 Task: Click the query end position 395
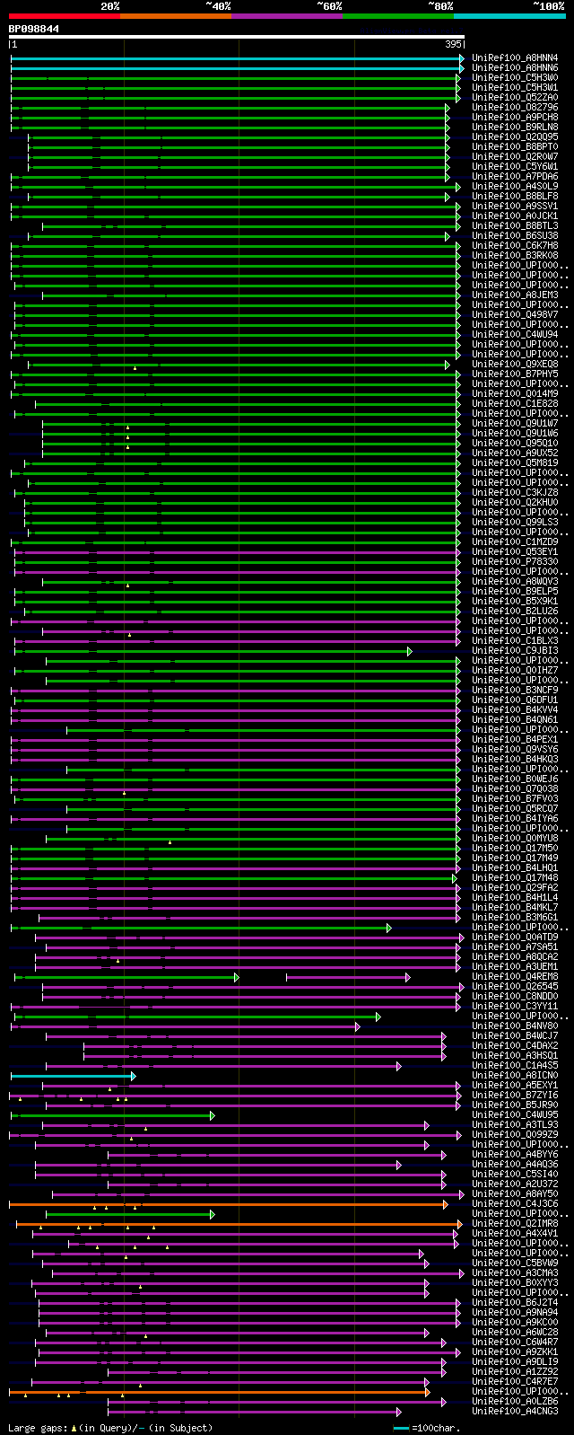453,44
